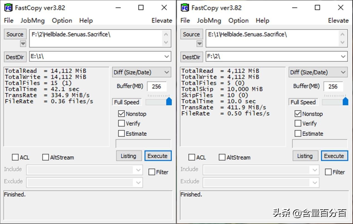Enable AltStream checkbox in left window

point(45,157)
